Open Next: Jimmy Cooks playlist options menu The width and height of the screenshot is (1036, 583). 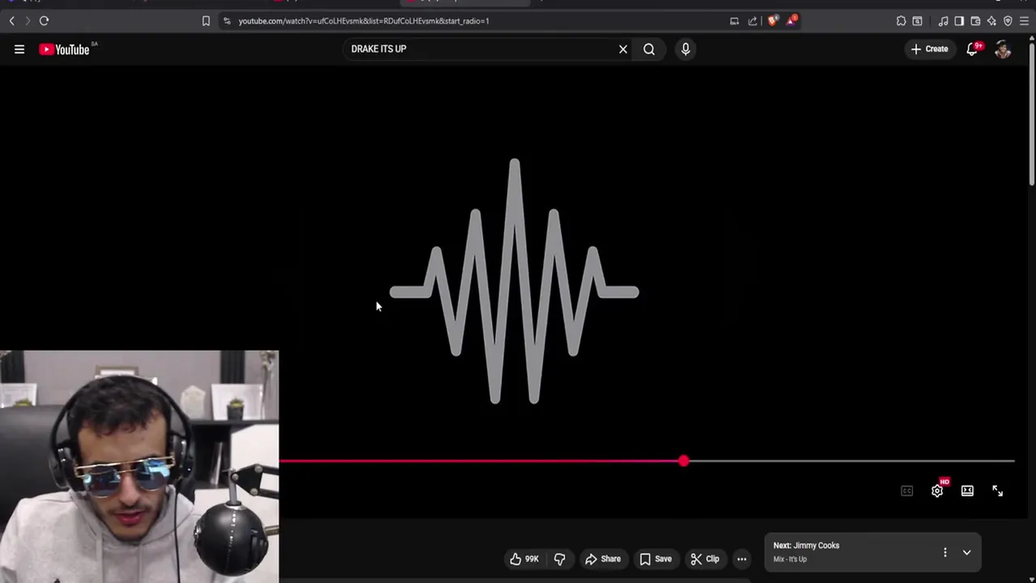(945, 552)
